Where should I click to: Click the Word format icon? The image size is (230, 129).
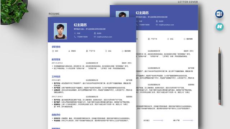coord(219,14)
